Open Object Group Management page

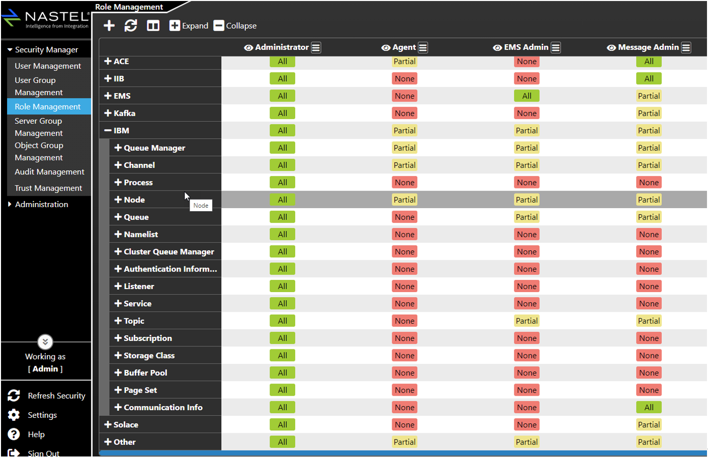39,151
